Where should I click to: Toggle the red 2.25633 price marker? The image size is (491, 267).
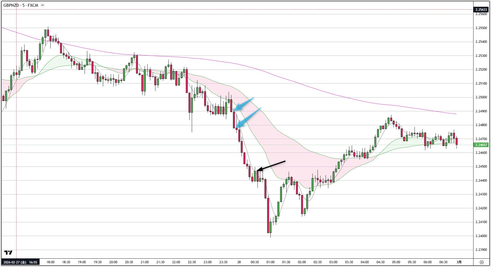[482, 9]
